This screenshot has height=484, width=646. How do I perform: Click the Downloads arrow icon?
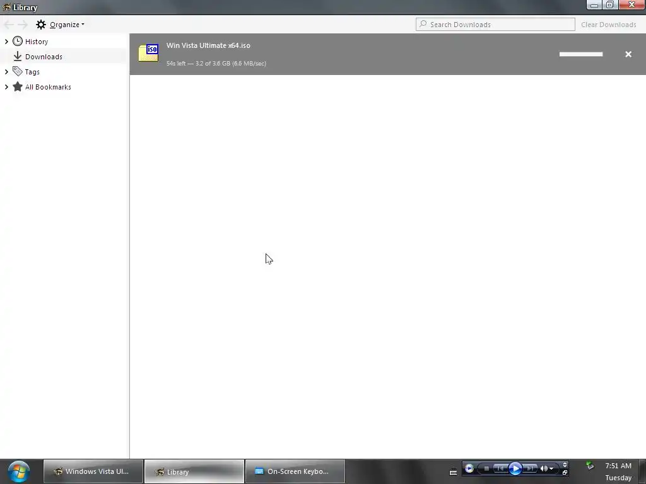(17, 56)
